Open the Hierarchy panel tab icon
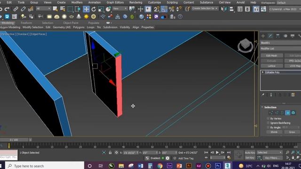 (278, 36)
